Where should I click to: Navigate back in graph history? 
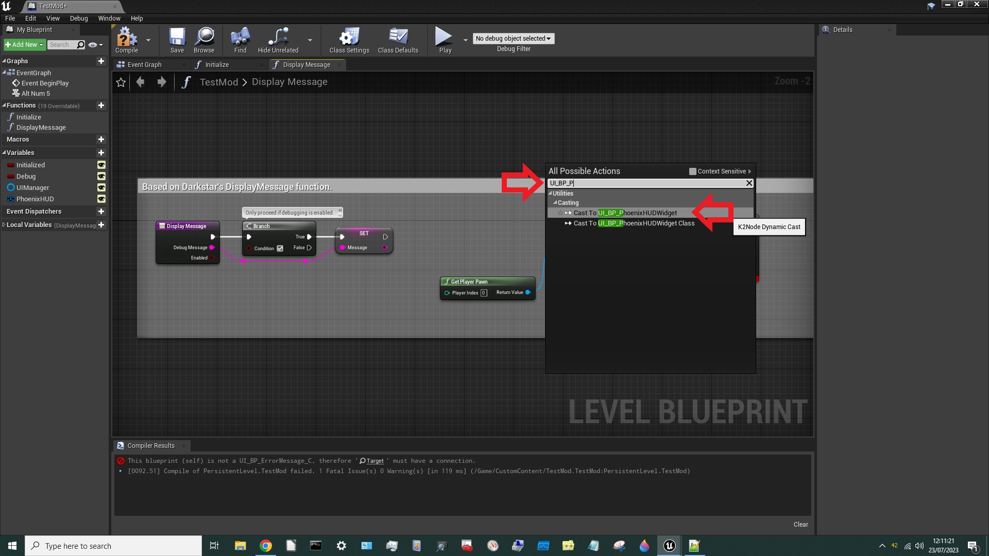coord(140,82)
